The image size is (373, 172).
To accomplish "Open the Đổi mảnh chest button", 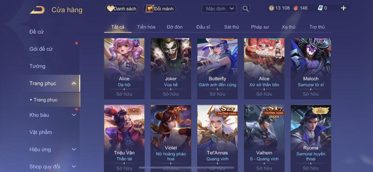I will tap(160, 9).
